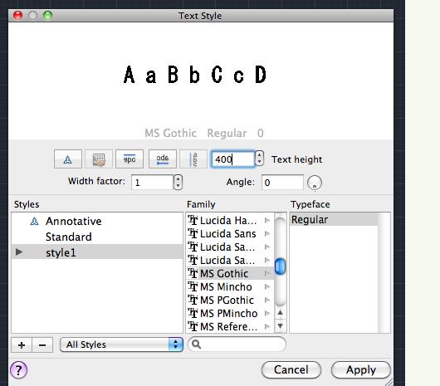440x386 pixels.
Task: Click the match text orientation icon
Action: coord(99,159)
